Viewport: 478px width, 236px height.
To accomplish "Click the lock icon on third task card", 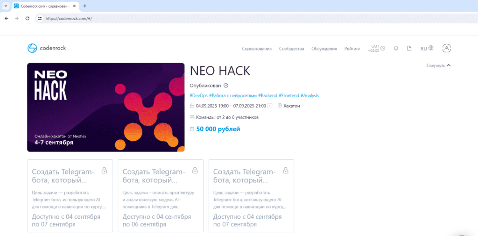I will (x=285, y=171).
